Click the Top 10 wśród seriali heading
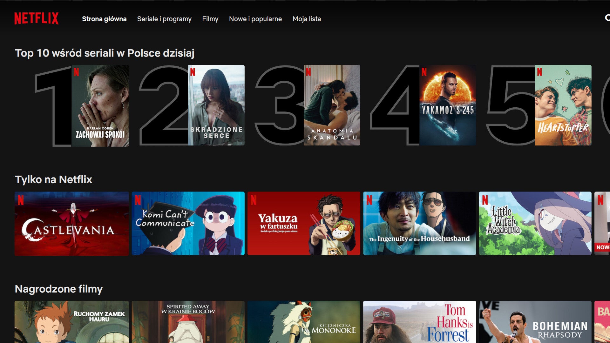This screenshot has height=343, width=610. [x=105, y=53]
